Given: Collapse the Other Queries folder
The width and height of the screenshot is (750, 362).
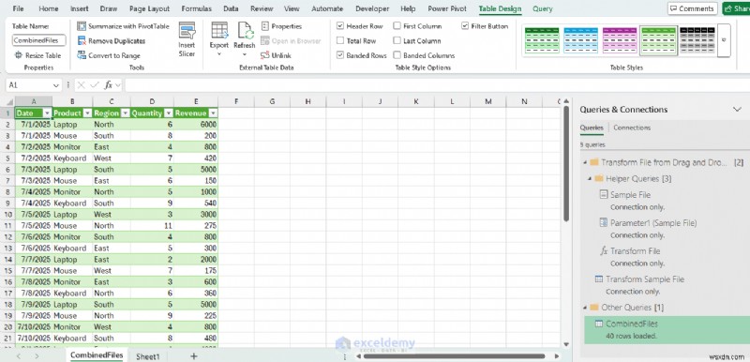Looking at the screenshot, I should [x=584, y=308].
